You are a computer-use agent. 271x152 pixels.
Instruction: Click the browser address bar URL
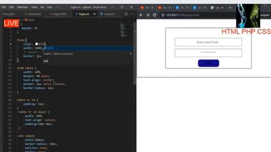pos(183,15)
